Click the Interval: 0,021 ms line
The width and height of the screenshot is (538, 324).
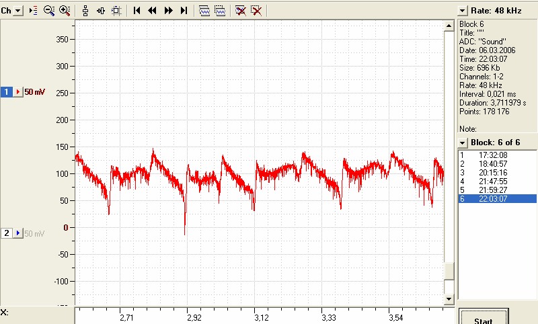coord(488,94)
